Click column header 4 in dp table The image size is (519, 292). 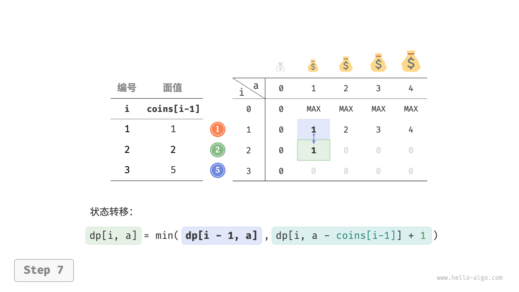(x=411, y=88)
